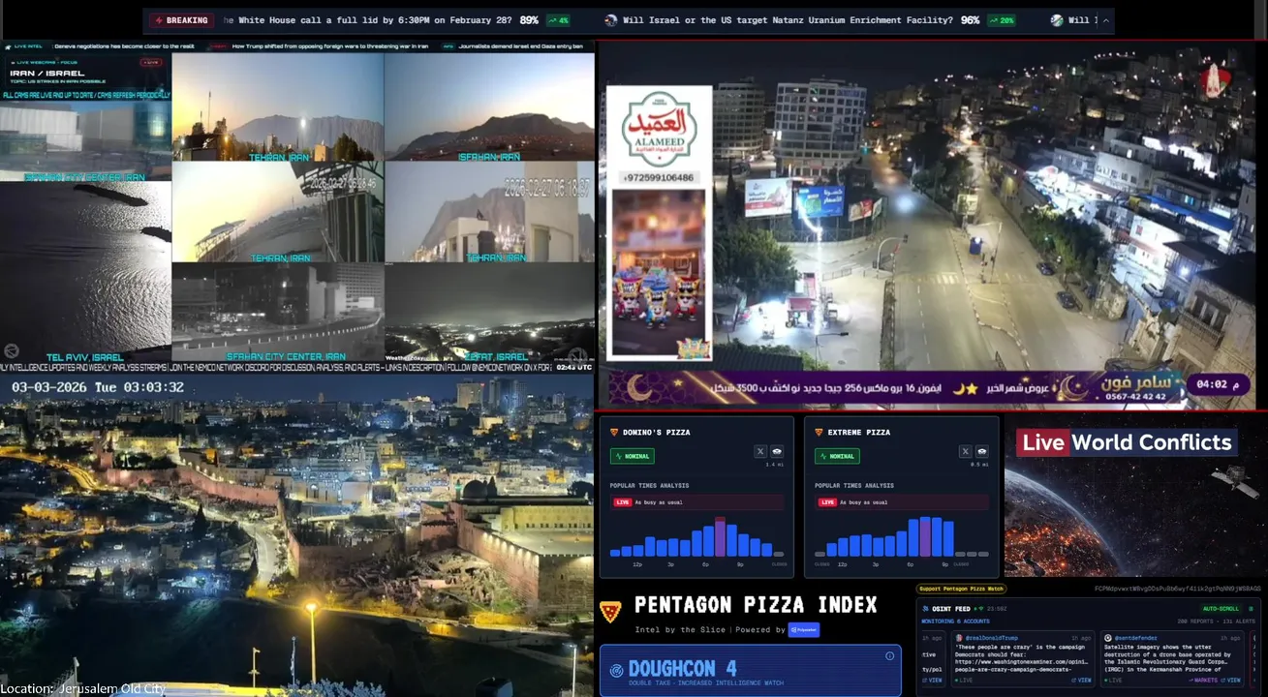Click the Nemco logo at the bottom-left of the webcam grid
This screenshot has width=1268, height=697.
pos(12,351)
